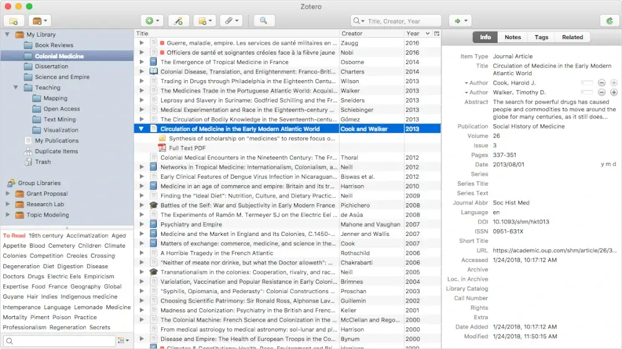Edit the DOI value 10.1093/shm/hkt013

521,222
